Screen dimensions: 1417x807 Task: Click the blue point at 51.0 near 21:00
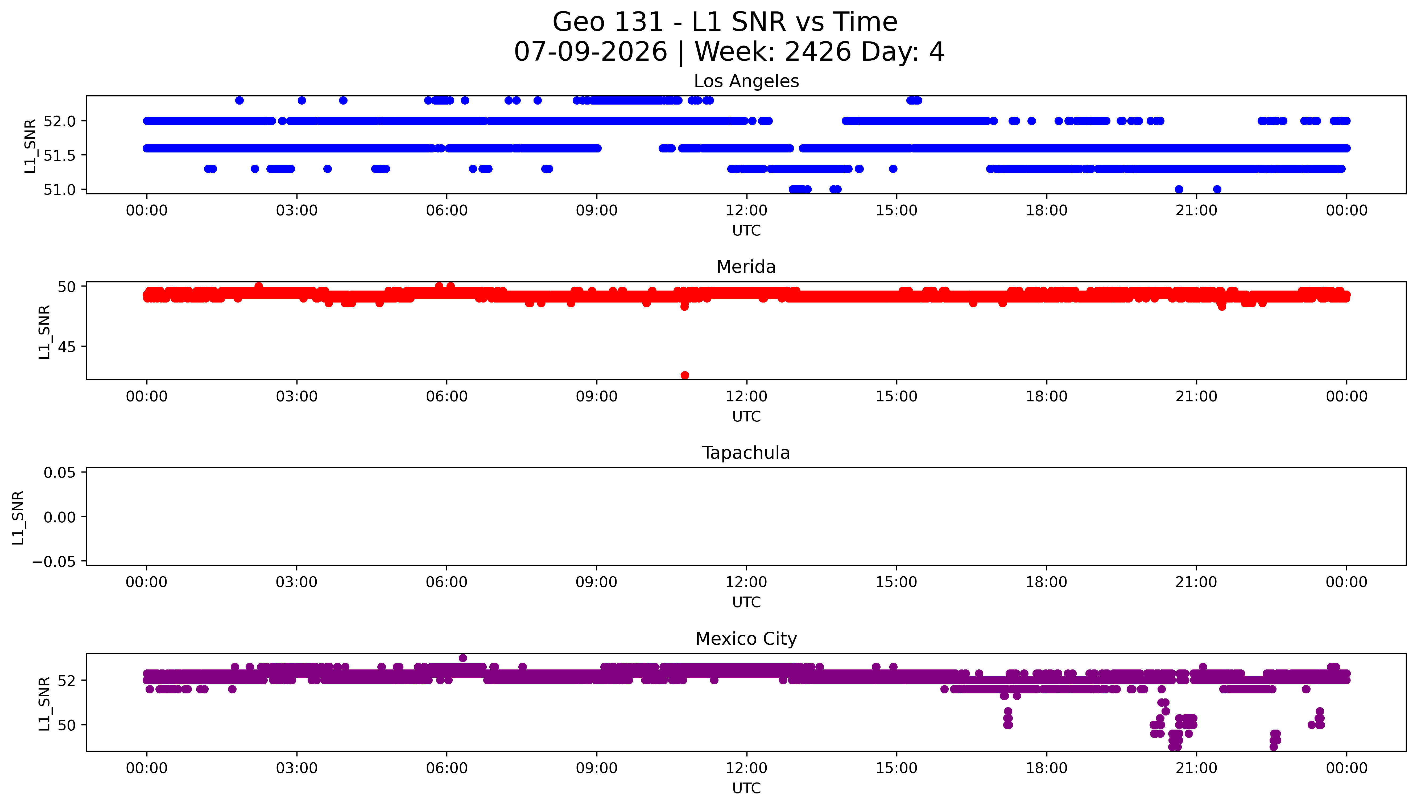1179,189
